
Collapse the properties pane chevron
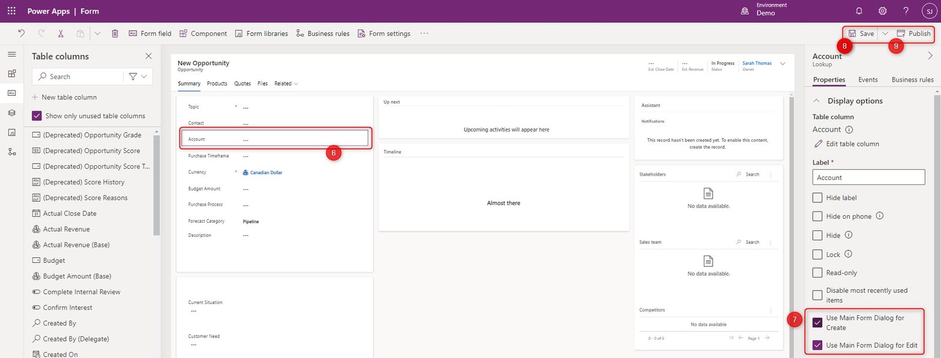pyautogui.click(x=930, y=56)
